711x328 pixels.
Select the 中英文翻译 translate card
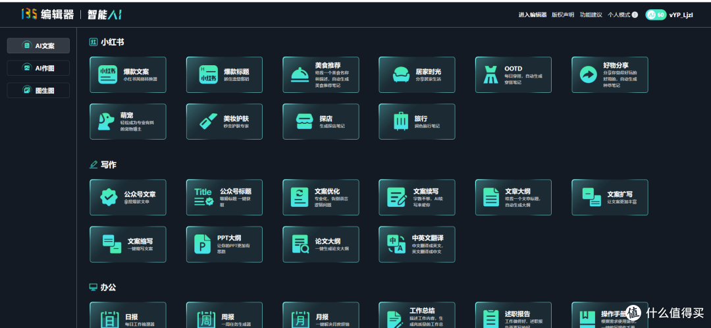click(417, 244)
